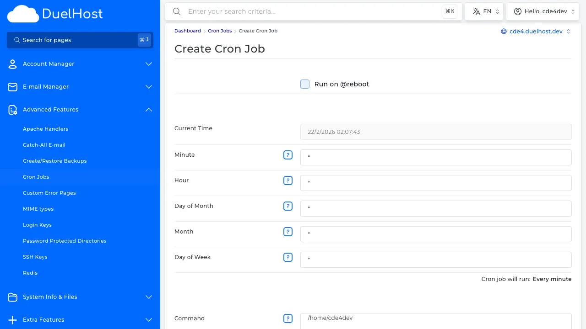586x329 pixels.
Task: Open the Hello, cde4dev account menu
Action: pos(543,11)
